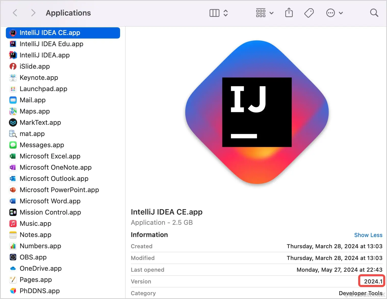
Task: Select the Keynote.app file name
Action: 39,78
